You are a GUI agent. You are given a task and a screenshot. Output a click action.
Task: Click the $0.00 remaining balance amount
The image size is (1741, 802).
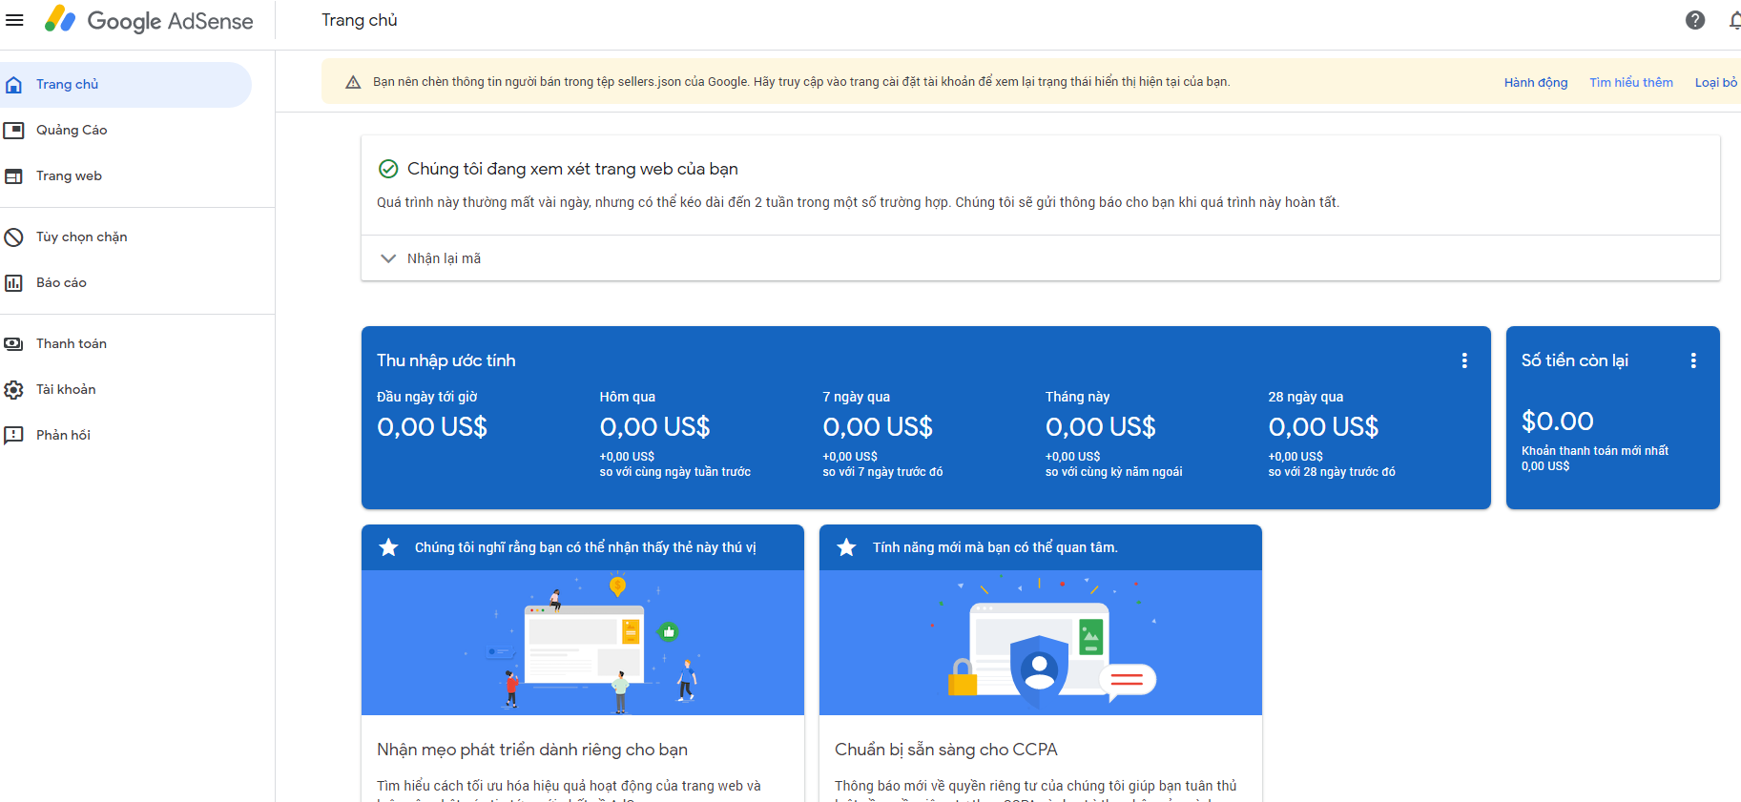click(x=1558, y=422)
